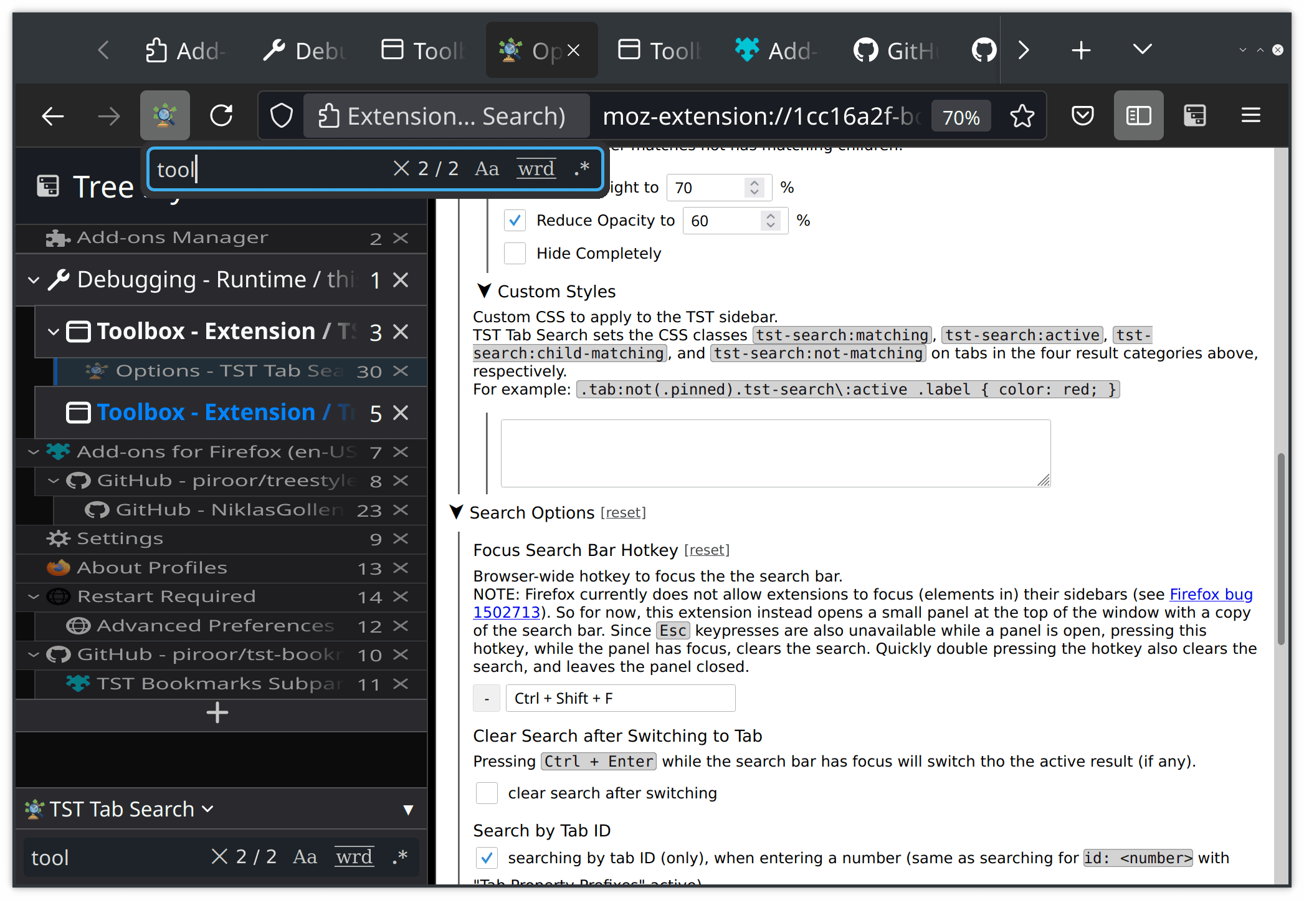Toggle the sidebar panel icon
This screenshot has width=1304, height=900.
(1138, 116)
